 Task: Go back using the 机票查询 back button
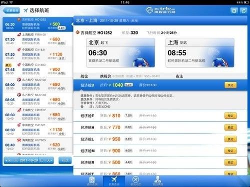[x=11, y=10]
